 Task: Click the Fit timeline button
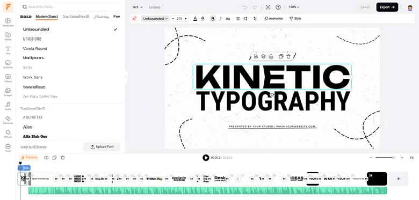coord(411,158)
